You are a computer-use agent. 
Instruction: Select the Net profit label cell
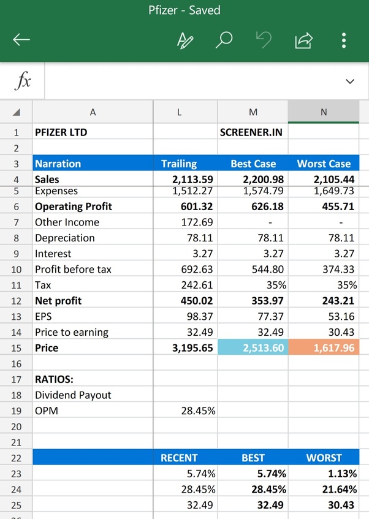tap(93, 300)
